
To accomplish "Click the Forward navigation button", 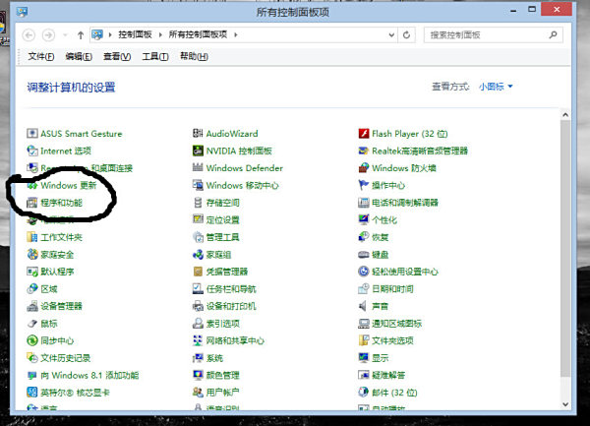I will pyautogui.click(x=48, y=35).
